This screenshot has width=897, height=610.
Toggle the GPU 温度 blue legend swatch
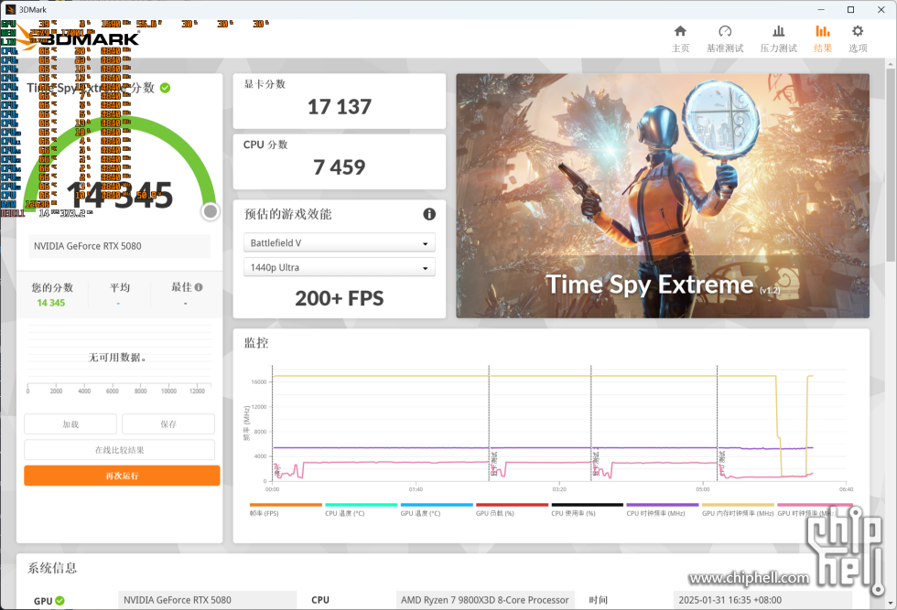coord(437,505)
